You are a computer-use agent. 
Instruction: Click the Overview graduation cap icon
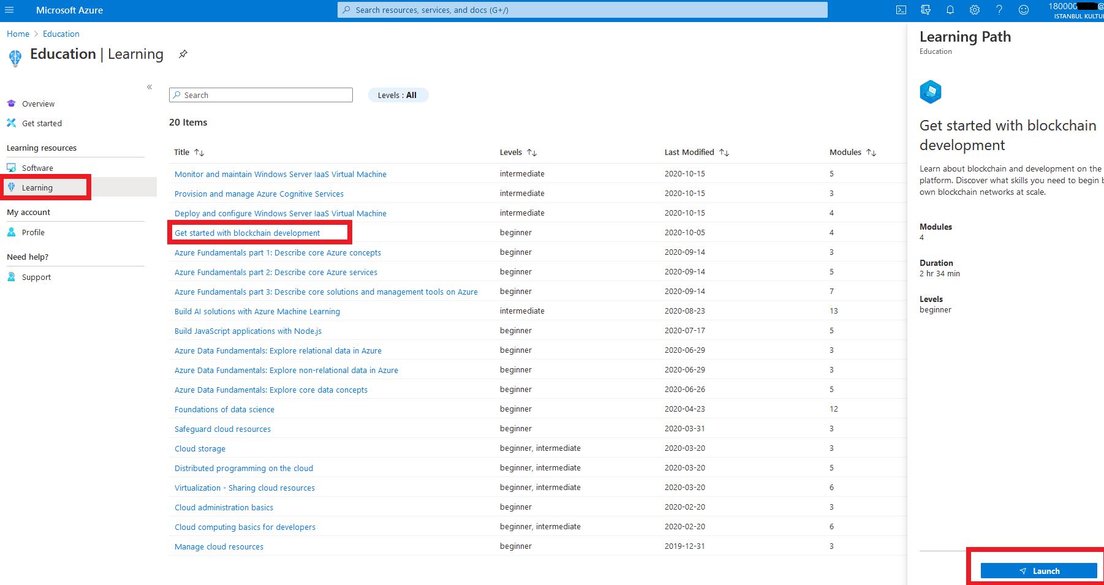tap(11, 103)
